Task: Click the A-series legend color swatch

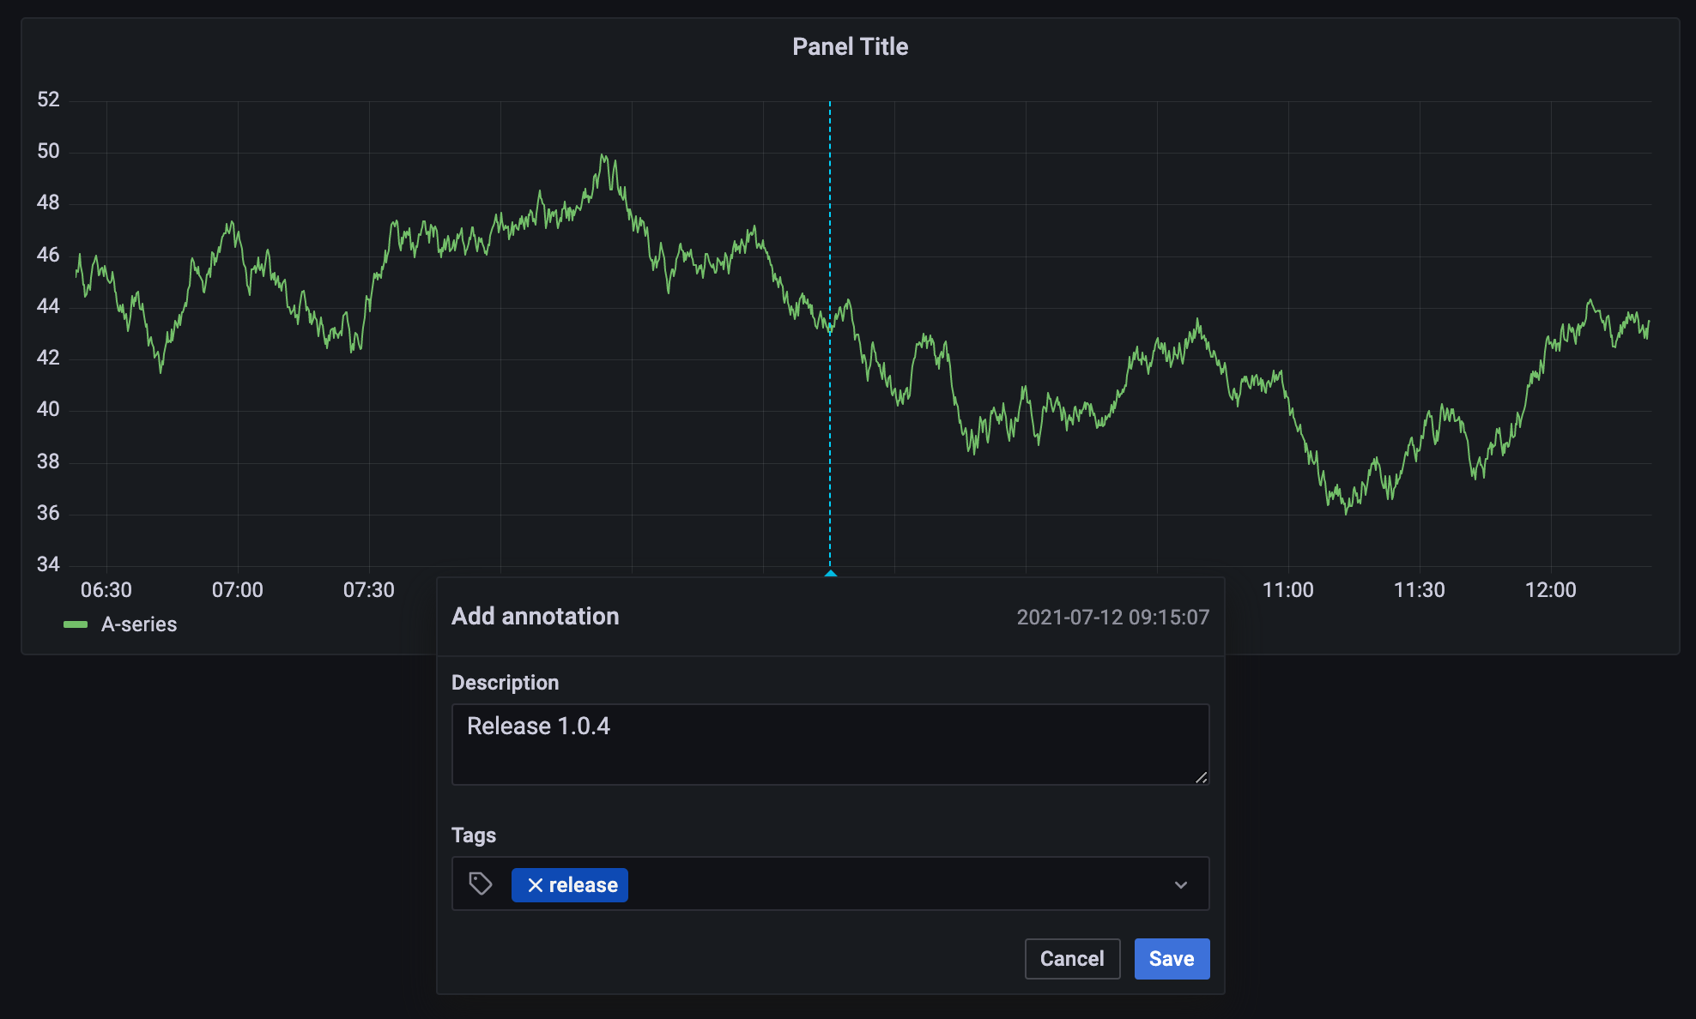Action: click(x=76, y=624)
